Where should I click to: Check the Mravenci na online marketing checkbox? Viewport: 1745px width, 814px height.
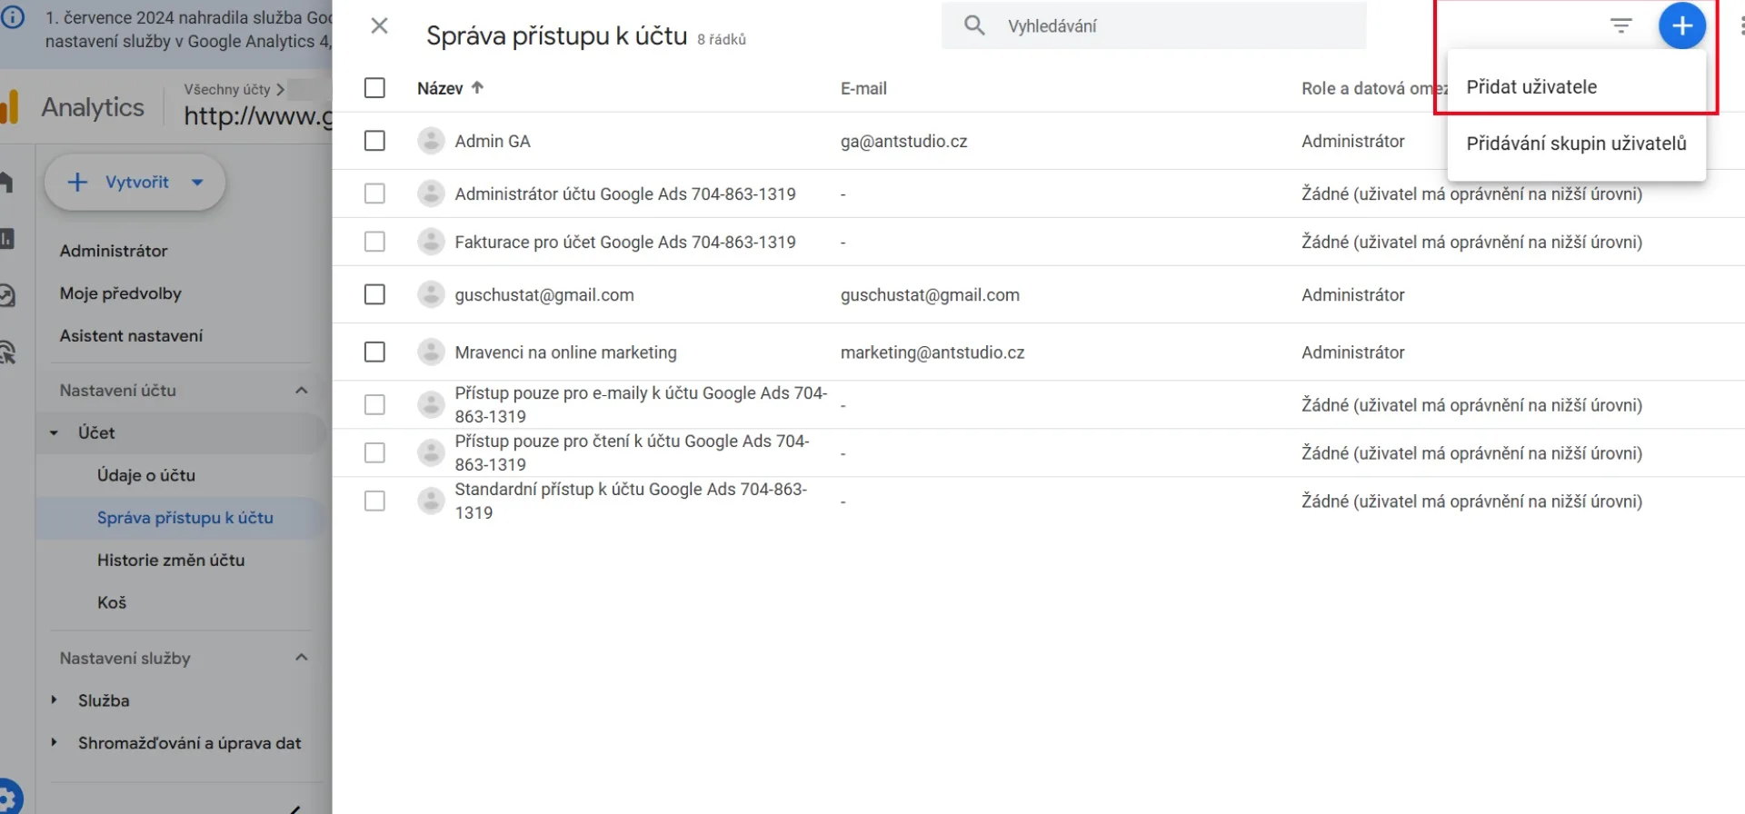(374, 352)
